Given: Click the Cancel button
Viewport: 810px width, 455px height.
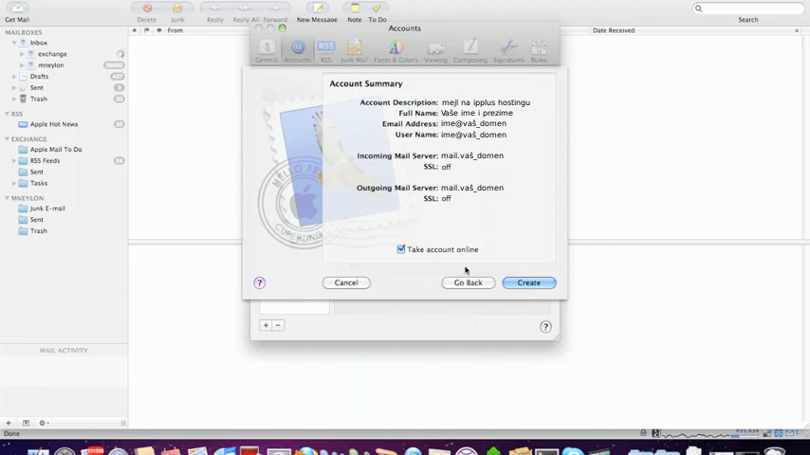Looking at the screenshot, I should click(346, 282).
